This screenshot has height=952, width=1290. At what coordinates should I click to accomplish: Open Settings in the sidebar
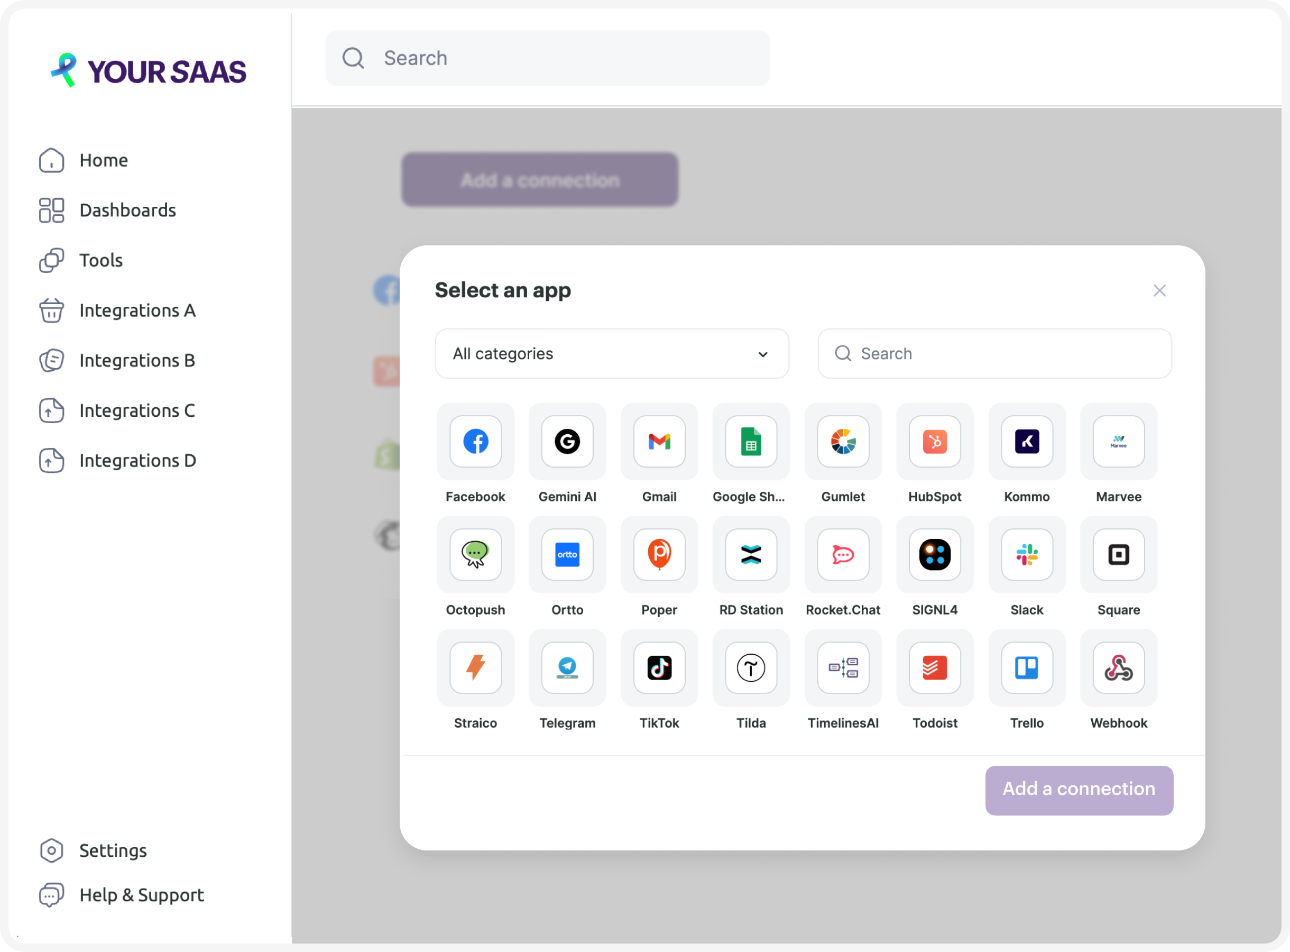click(93, 850)
